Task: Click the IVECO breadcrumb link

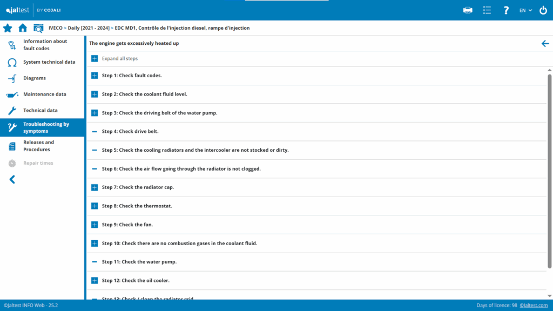Action: (56, 28)
